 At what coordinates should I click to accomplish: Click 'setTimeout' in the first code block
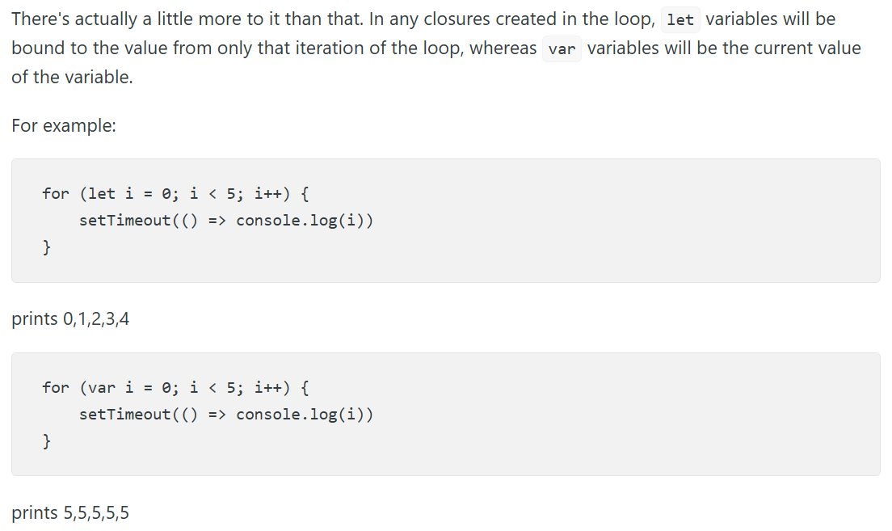pos(125,221)
